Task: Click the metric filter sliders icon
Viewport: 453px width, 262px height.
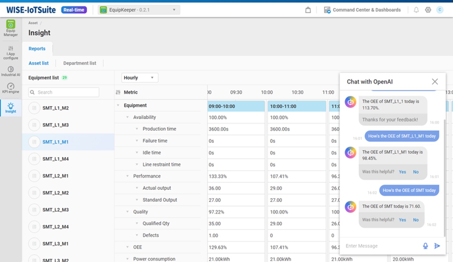Action: click(118, 92)
